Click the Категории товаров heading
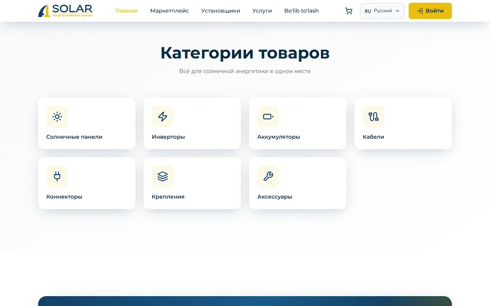490x306 pixels. tap(245, 53)
